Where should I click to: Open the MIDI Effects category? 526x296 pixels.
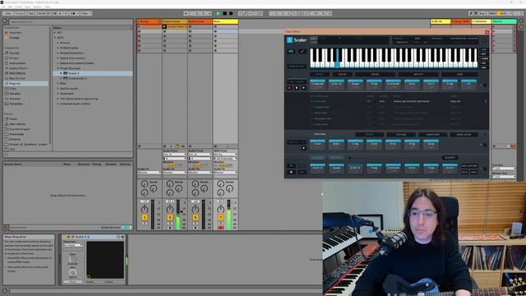coord(17,73)
